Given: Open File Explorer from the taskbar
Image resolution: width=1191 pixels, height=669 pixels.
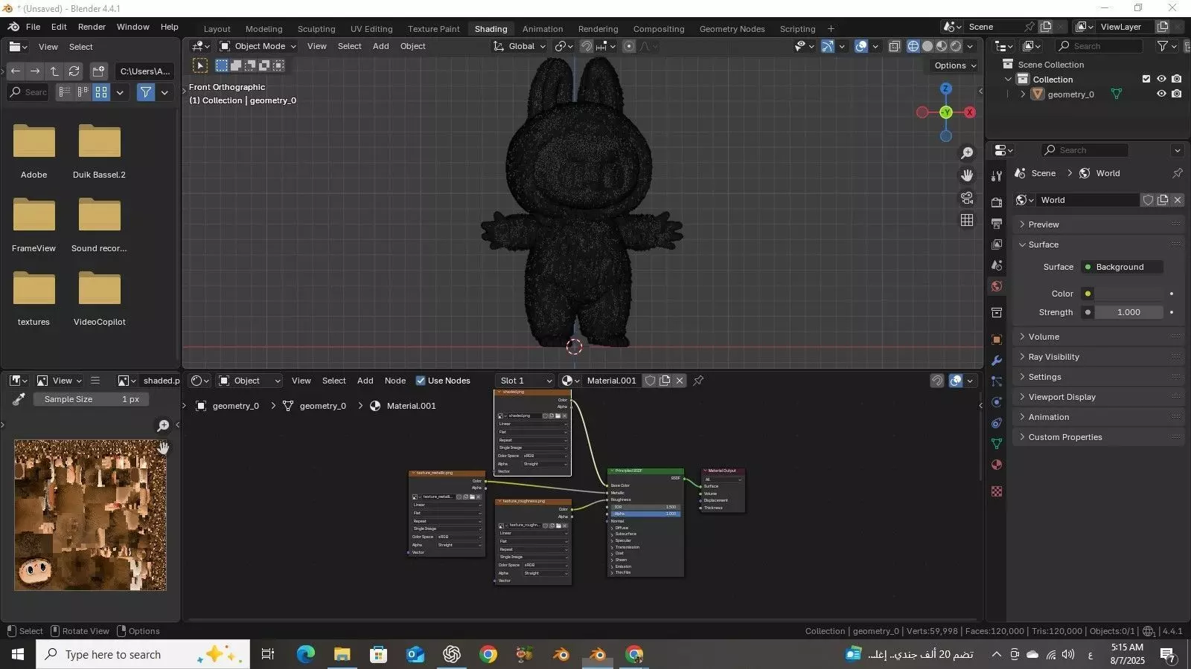Looking at the screenshot, I should [x=342, y=654].
